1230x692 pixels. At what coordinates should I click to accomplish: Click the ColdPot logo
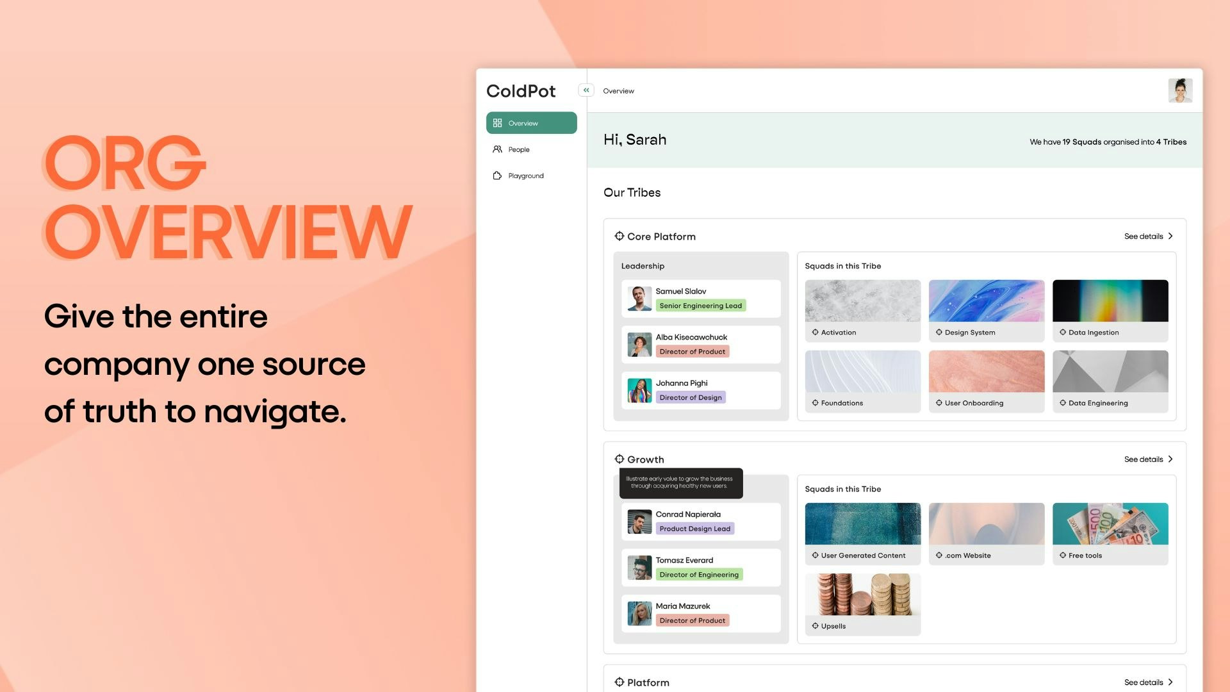coord(521,91)
